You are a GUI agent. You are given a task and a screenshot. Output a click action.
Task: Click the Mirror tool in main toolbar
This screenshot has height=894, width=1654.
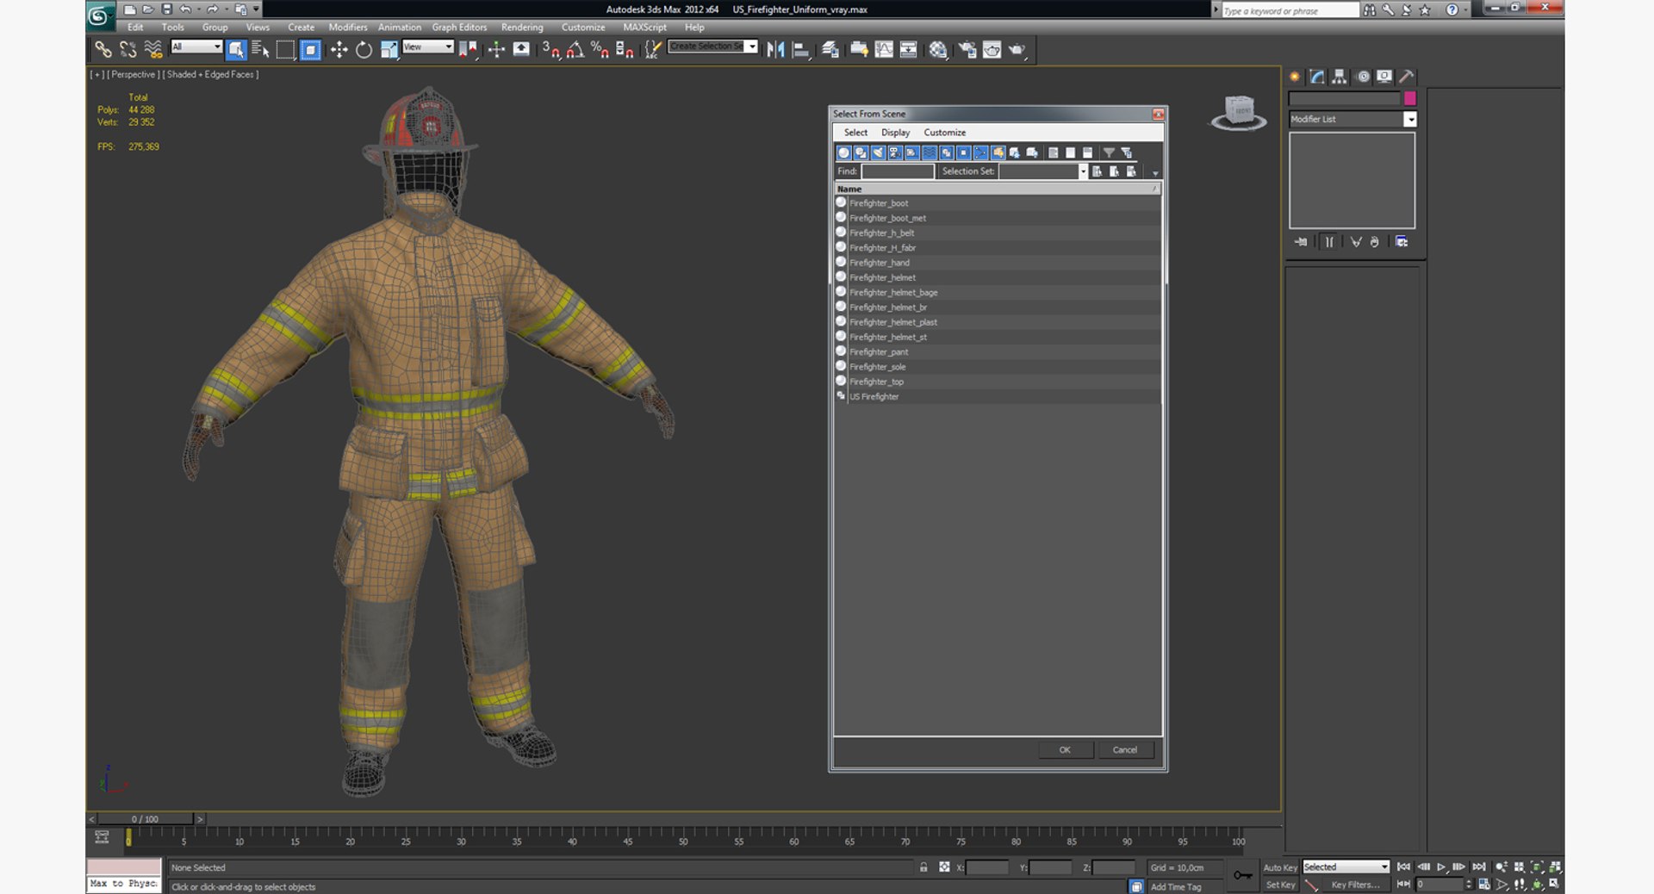(775, 50)
